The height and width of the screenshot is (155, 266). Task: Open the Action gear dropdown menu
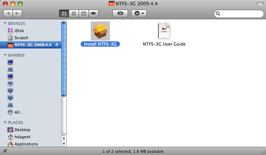[139, 14]
